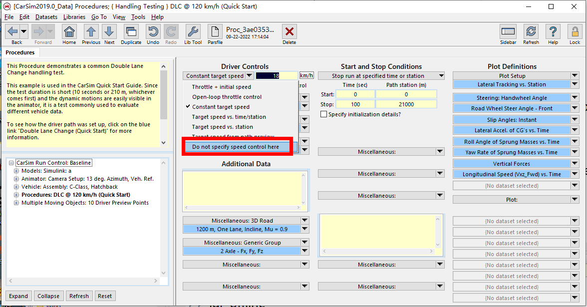Refresh the screen from toolbar icon

(x=531, y=32)
